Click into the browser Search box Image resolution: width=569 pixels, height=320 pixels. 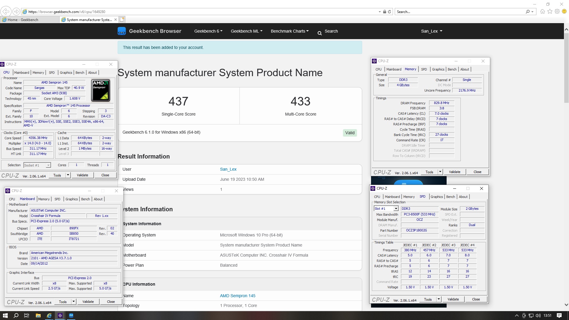[x=460, y=12]
